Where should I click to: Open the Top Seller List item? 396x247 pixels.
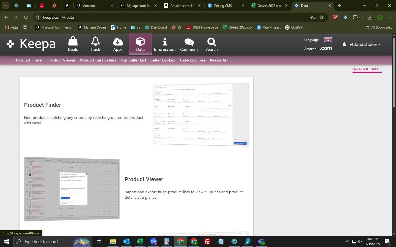[x=133, y=60]
